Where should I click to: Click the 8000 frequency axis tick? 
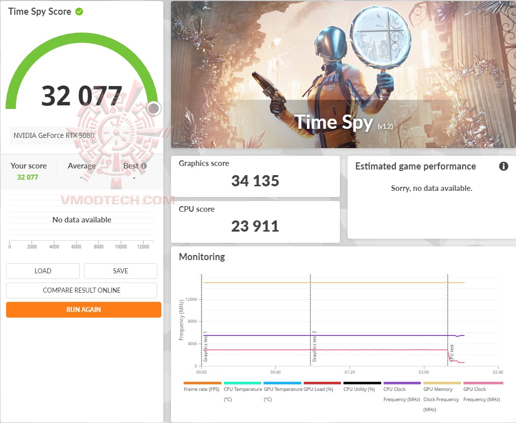tap(192, 321)
